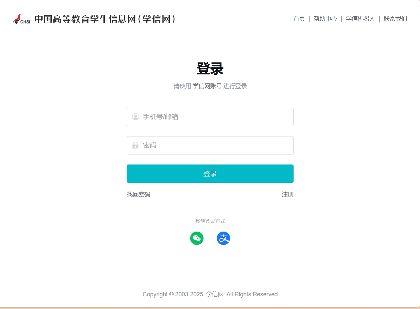Screen dimensions: 420x309
Task: Click the 中国高等教育学生信息网 site title
Action: (x=105, y=19)
